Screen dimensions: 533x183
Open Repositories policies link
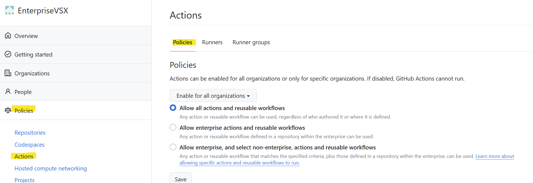[30, 133]
